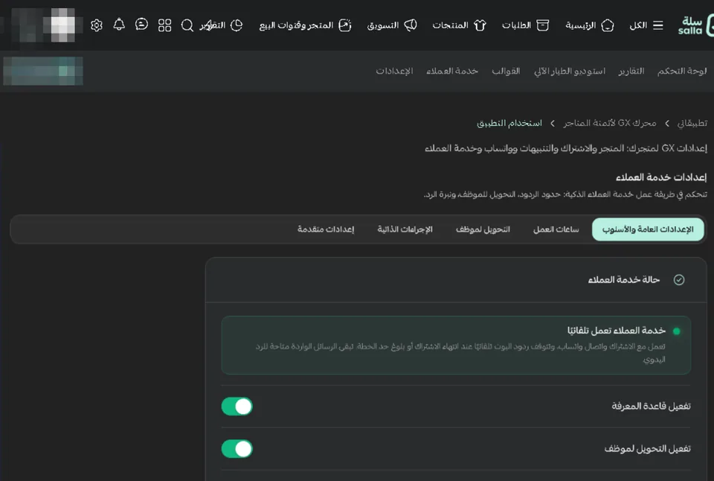714x481 pixels.
Task: Open الكل menu
Action: (638, 25)
